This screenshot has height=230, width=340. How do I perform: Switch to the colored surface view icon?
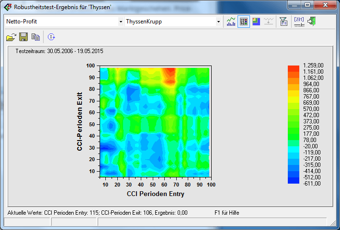point(256,22)
